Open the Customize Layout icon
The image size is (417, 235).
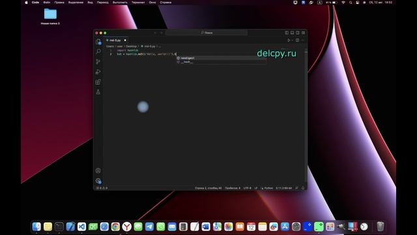[x=303, y=33]
